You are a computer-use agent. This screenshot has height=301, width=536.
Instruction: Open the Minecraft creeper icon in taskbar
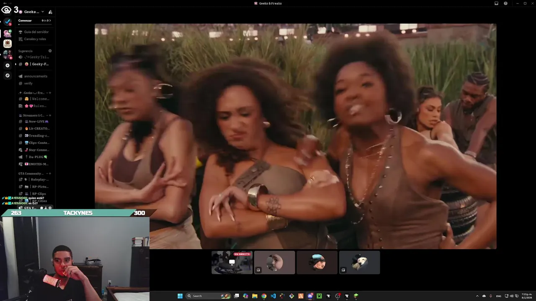[x=319, y=296]
